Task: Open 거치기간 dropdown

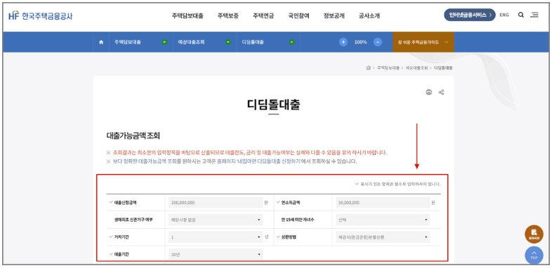Action: [x=216, y=237]
